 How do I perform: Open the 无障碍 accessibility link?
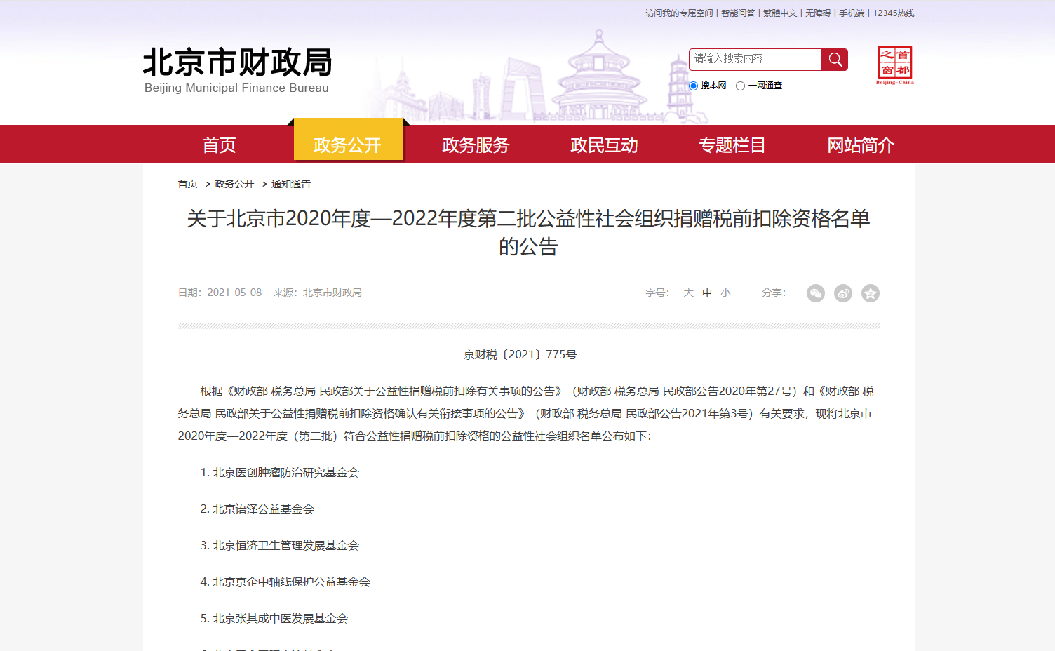pyautogui.click(x=818, y=13)
